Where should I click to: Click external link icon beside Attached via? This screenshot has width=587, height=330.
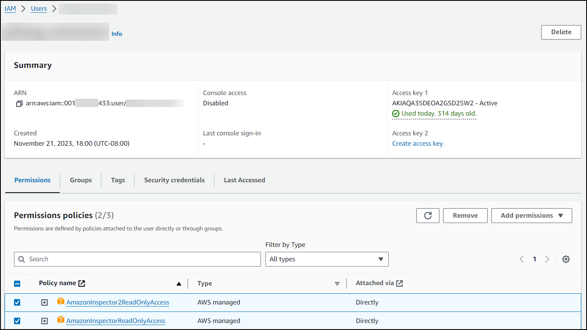399,283
